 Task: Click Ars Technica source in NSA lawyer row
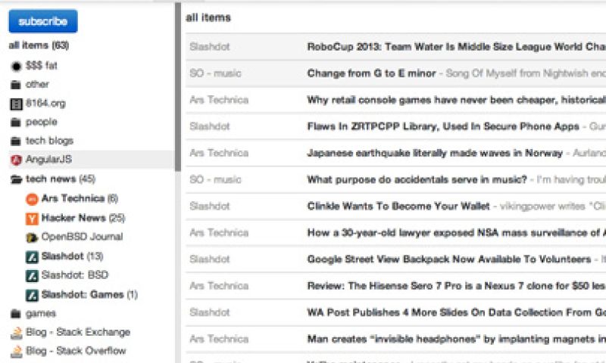coord(219,233)
